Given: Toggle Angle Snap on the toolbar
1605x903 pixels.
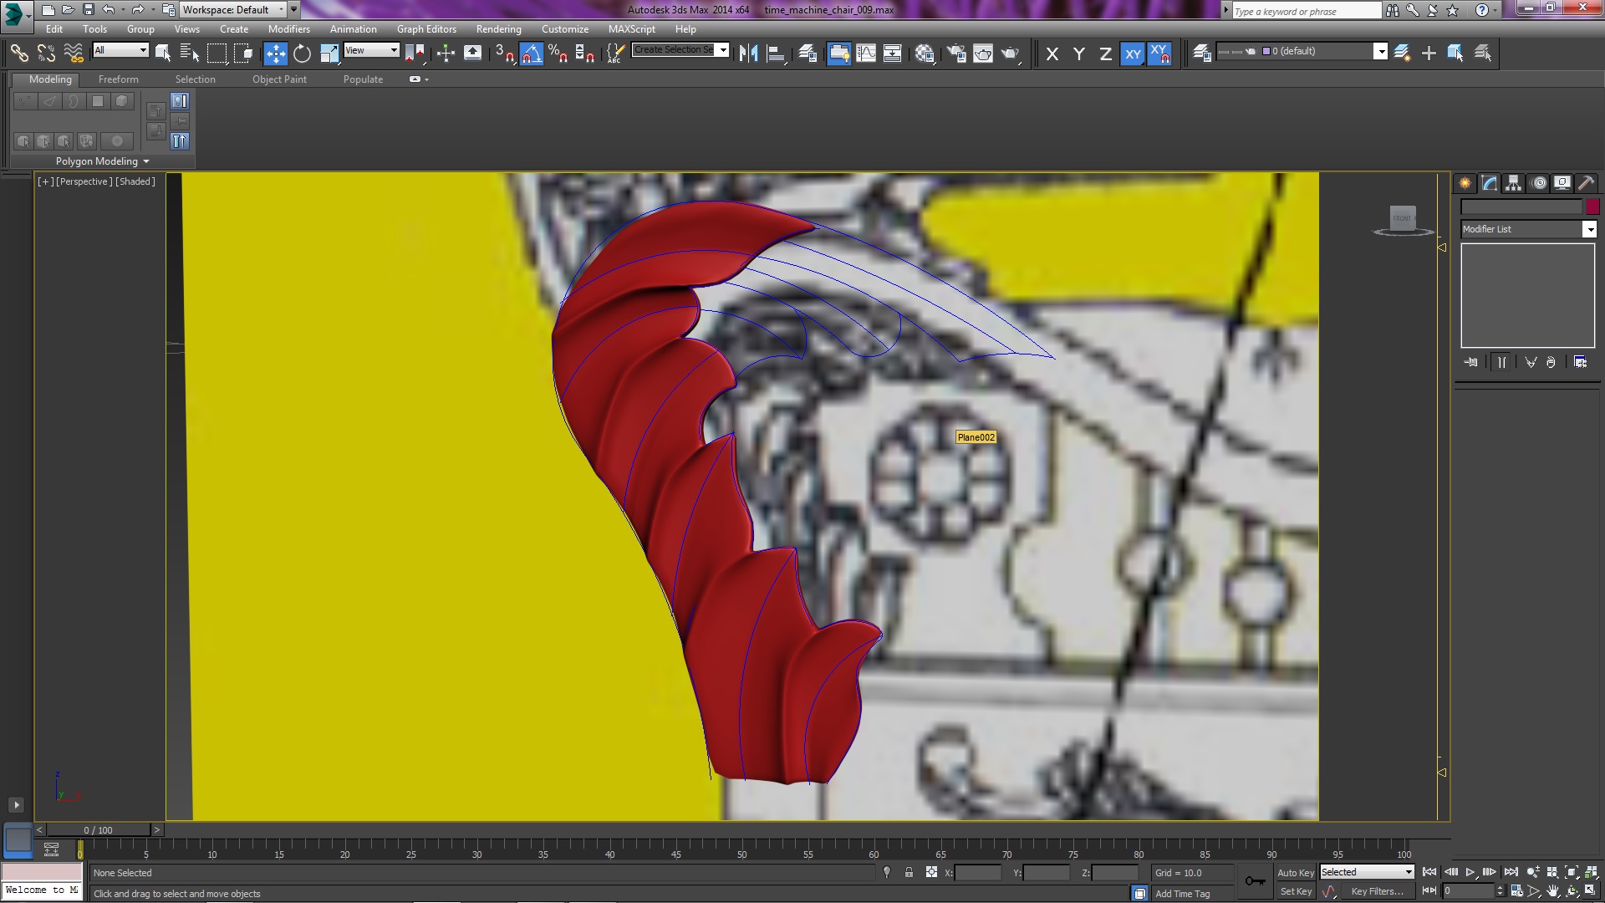Looking at the screenshot, I should [531, 54].
